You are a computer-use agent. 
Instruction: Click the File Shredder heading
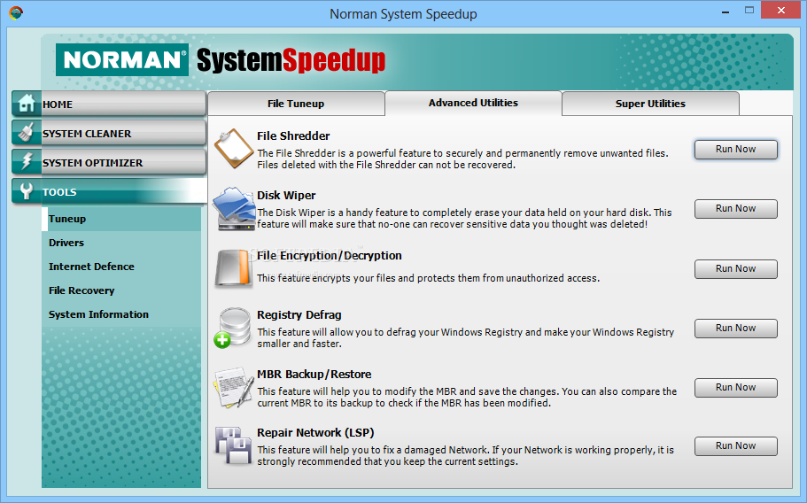(293, 135)
